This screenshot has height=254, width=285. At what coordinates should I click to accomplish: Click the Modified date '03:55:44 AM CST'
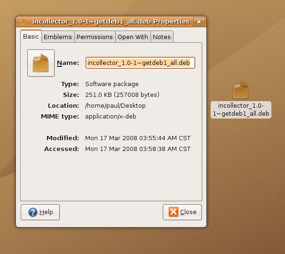pyautogui.click(x=165, y=138)
